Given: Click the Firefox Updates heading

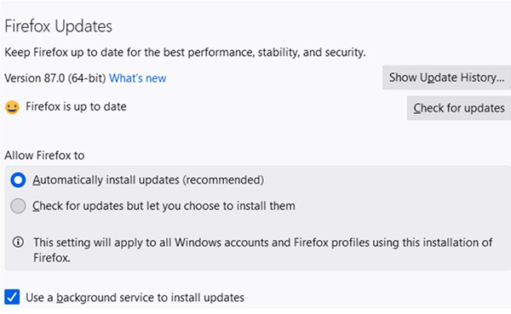Looking at the screenshot, I should [58, 26].
